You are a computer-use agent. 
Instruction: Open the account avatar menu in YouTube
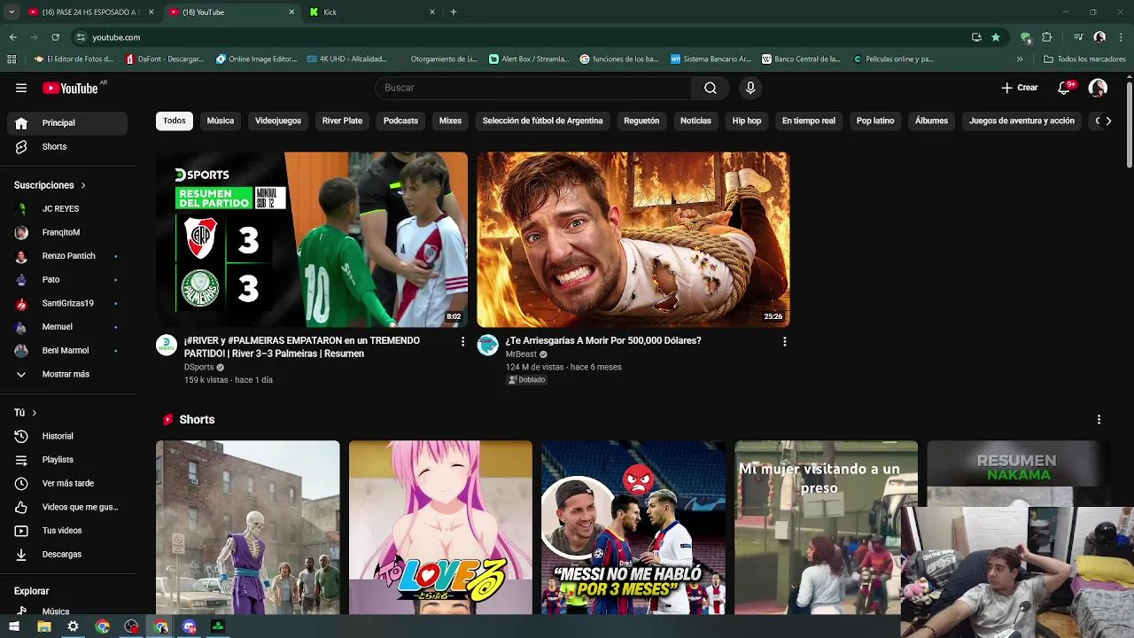1098,88
